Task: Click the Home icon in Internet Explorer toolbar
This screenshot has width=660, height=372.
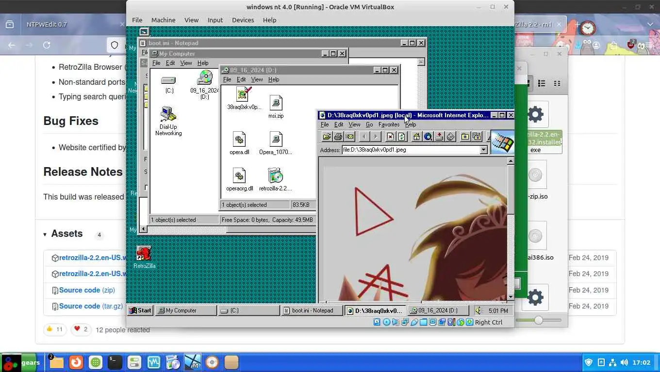Action: 416,137
